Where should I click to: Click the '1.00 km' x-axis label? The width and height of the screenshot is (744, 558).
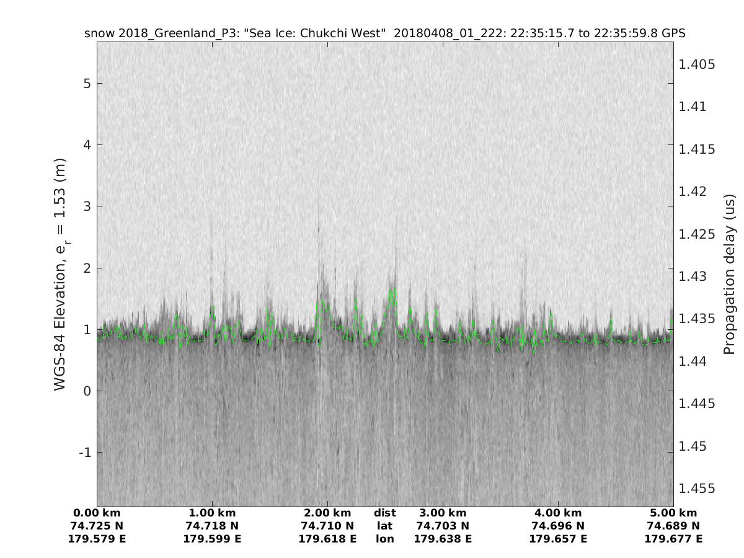pyautogui.click(x=212, y=513)
